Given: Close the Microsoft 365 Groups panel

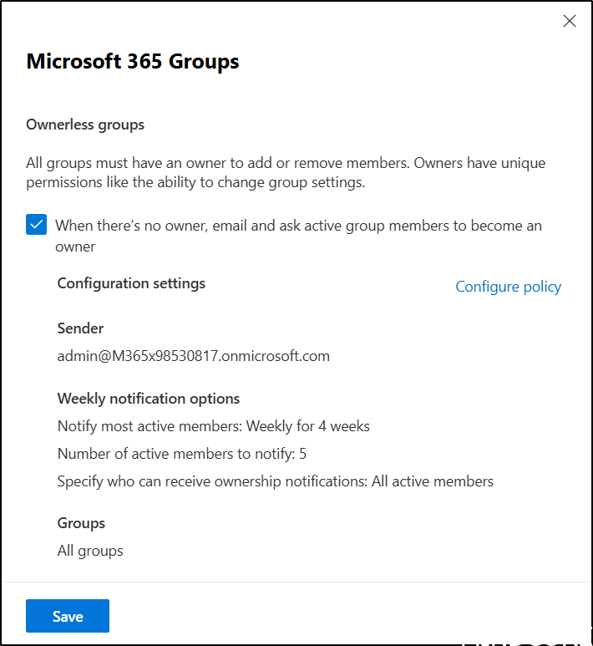Looking at the screenshot, I should tap(570, 22).
